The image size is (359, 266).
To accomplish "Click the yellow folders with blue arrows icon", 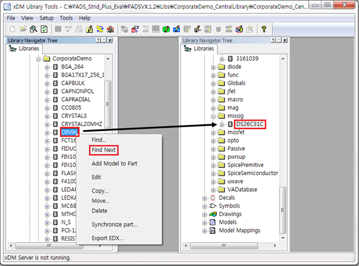I will pos(100,29).
